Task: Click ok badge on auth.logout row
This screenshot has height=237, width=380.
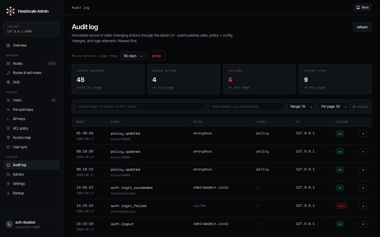Action: pyautogui.click(x=340, y=224)
